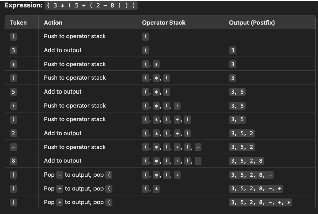This screenshot has height=214, width=318.
Task: Select the Action column header
Action: point(53,23)
